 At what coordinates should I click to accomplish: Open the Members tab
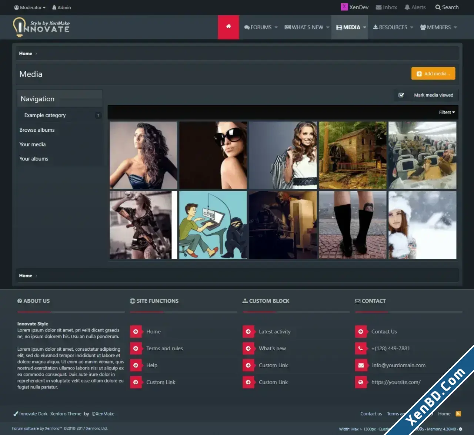point(435,27)
